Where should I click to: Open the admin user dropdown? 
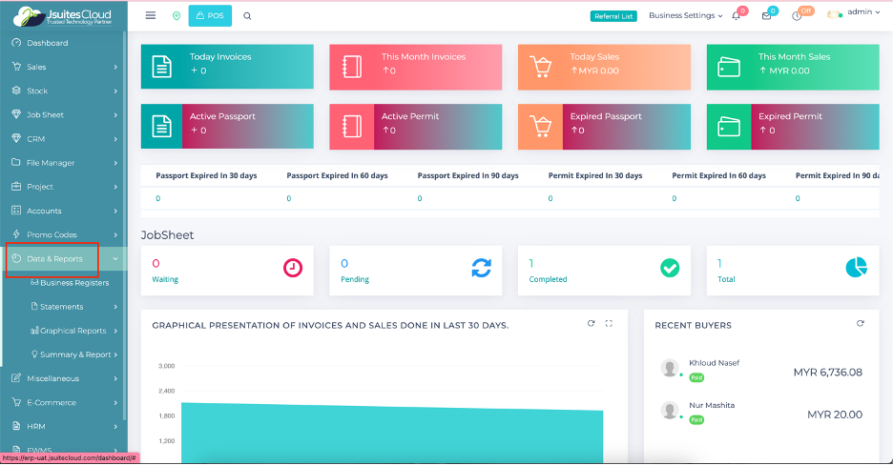[x=855, y=13]
